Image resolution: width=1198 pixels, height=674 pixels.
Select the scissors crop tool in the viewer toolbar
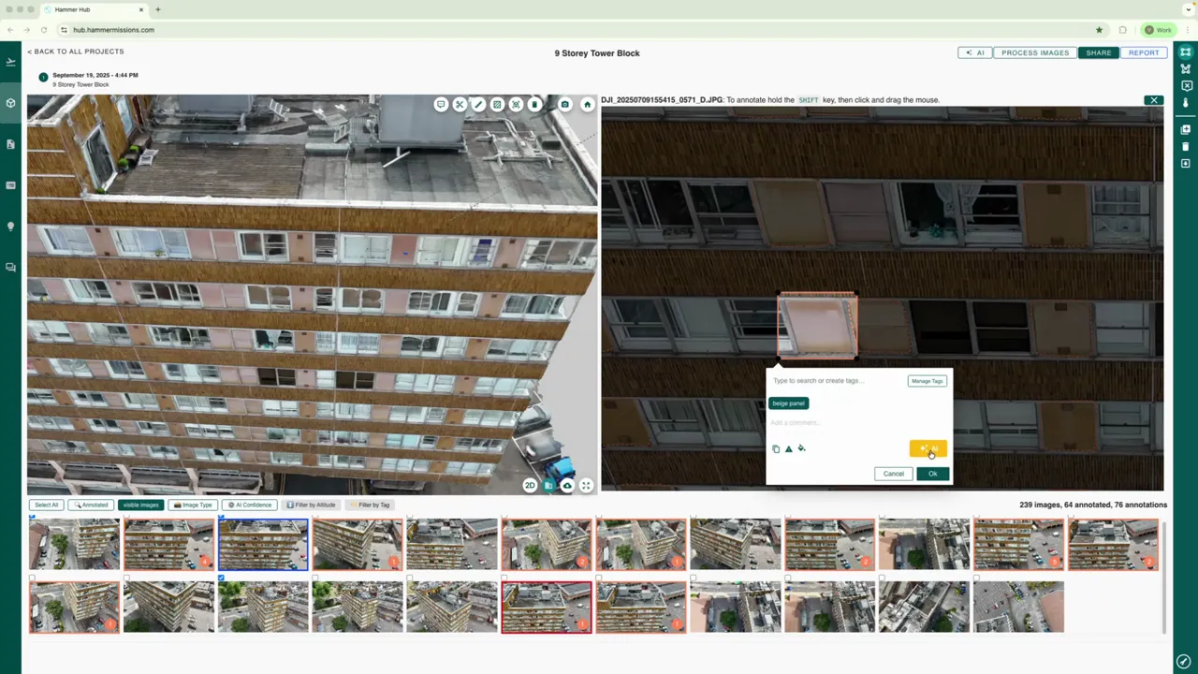pyautogui.click(x=460, y=104)
